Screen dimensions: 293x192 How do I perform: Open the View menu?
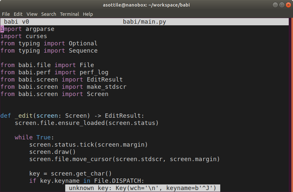(x=32, y=14)
